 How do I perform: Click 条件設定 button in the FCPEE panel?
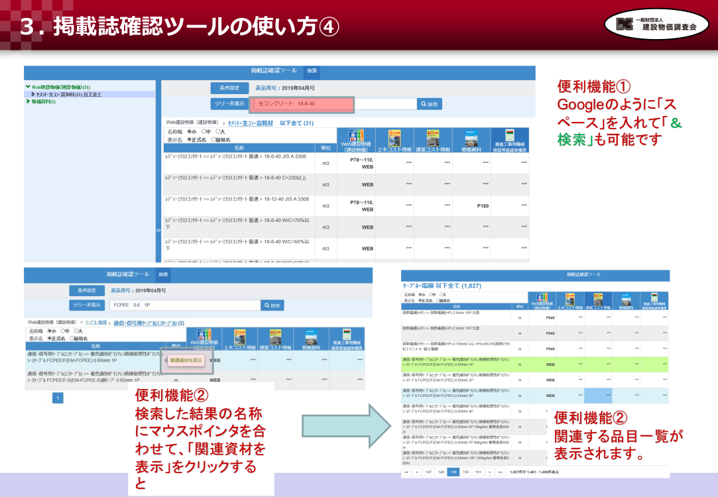[87, 291]
